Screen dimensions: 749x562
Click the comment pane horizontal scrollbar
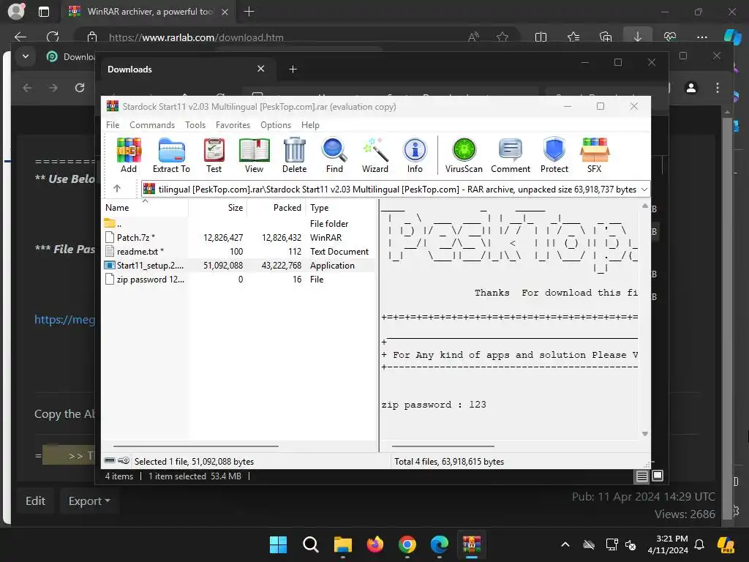443,446
